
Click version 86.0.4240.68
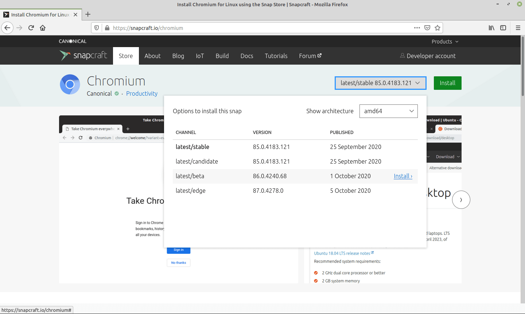coord(270,176)
